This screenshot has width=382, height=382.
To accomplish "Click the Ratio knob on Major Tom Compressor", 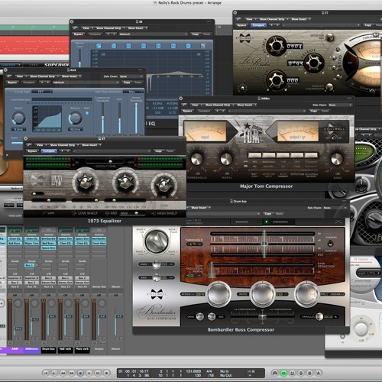I will click(226, 159).
